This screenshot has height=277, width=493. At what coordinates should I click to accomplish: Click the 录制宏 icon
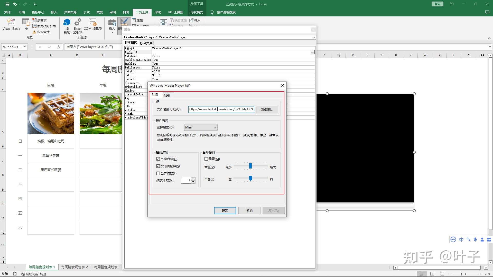34,20
